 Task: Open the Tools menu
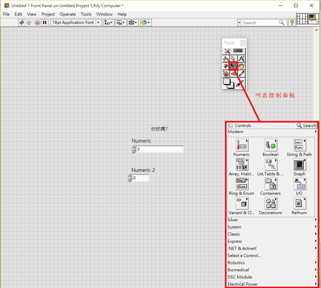pos(86,14)
